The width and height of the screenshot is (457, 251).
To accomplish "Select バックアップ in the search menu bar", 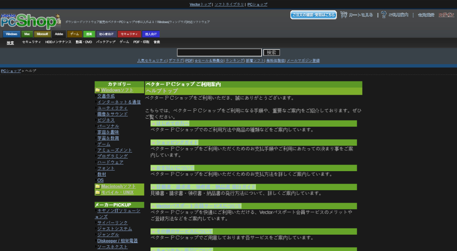I will [x=105, y=42].
